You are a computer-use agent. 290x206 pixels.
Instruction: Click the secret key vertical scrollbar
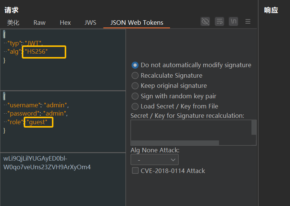click(x=254, y=128)
